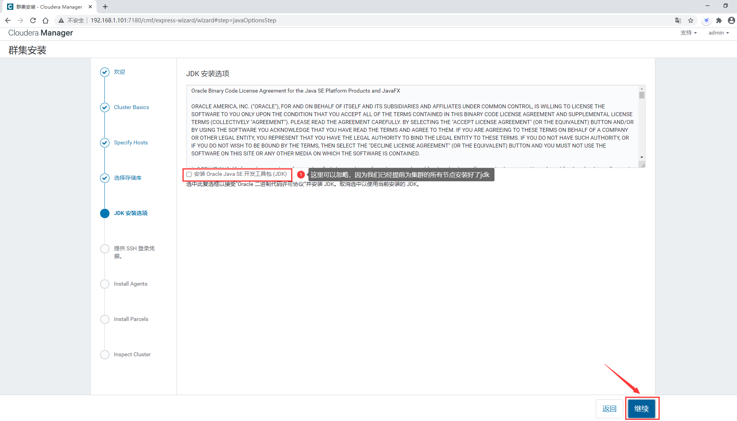Open the 选择存储库 step link
The width and height of the screenshot is (737, 421).
click(128, 178)
